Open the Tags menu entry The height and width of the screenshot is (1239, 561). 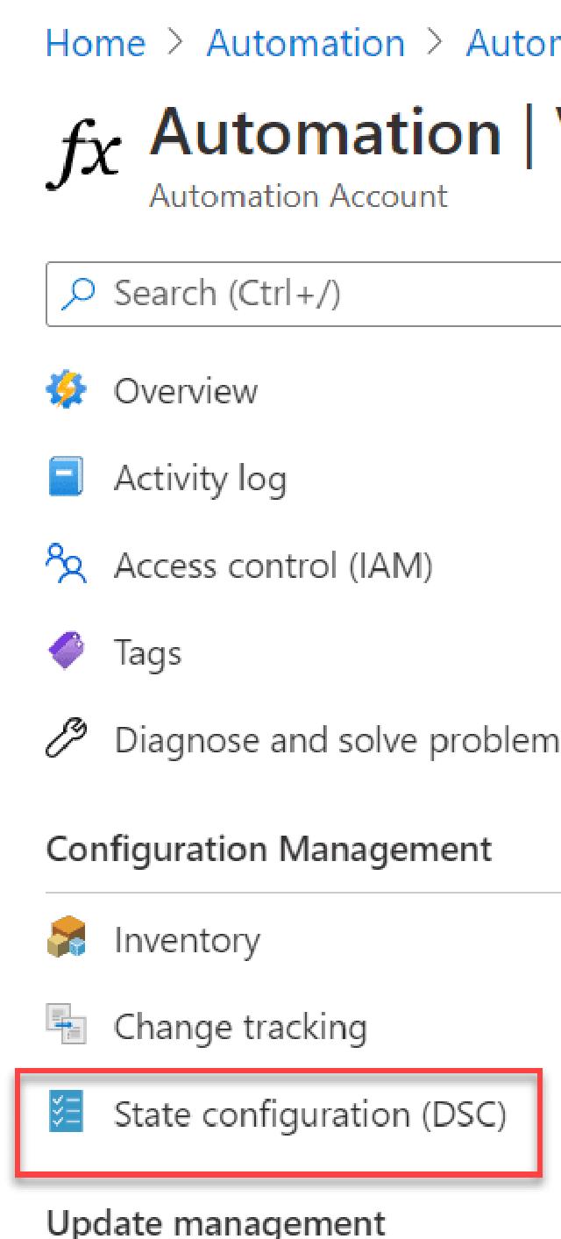[147, 653]
